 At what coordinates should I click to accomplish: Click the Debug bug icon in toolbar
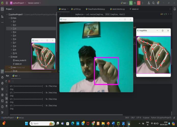click(x=135, y=3)
